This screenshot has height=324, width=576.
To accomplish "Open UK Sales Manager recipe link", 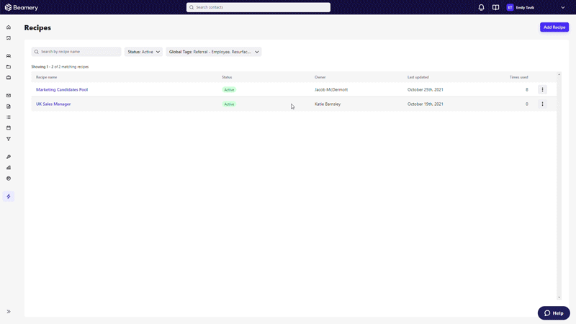I will tap(53, 104).
